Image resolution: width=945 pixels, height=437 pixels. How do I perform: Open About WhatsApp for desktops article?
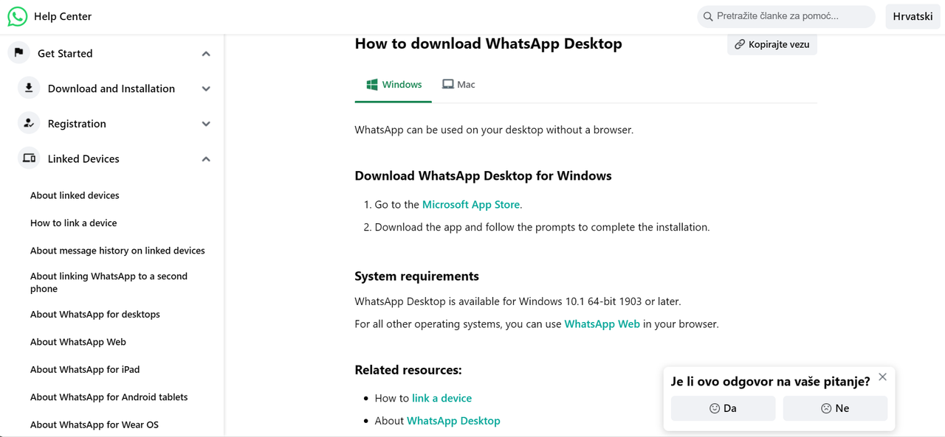click(x=94, y=315)
